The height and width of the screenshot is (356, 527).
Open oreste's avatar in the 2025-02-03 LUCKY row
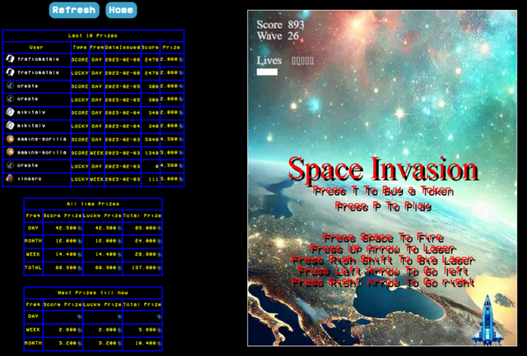click(10, 165)
